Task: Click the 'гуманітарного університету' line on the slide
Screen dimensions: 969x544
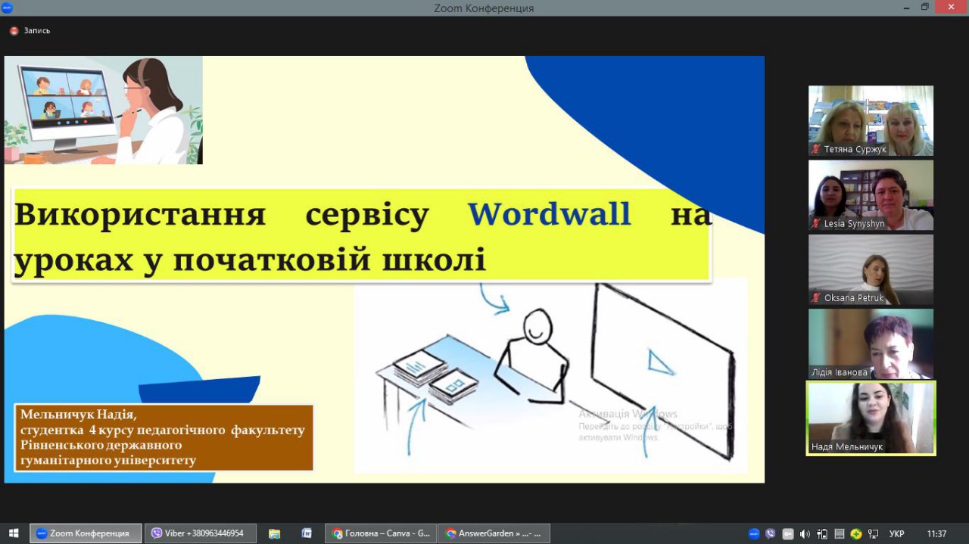Action: pos(108,459)
